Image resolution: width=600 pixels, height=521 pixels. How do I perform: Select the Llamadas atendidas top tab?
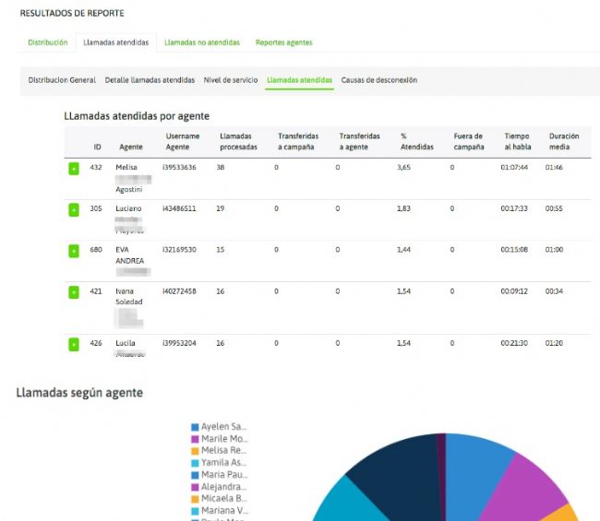[x=116, y=42]
